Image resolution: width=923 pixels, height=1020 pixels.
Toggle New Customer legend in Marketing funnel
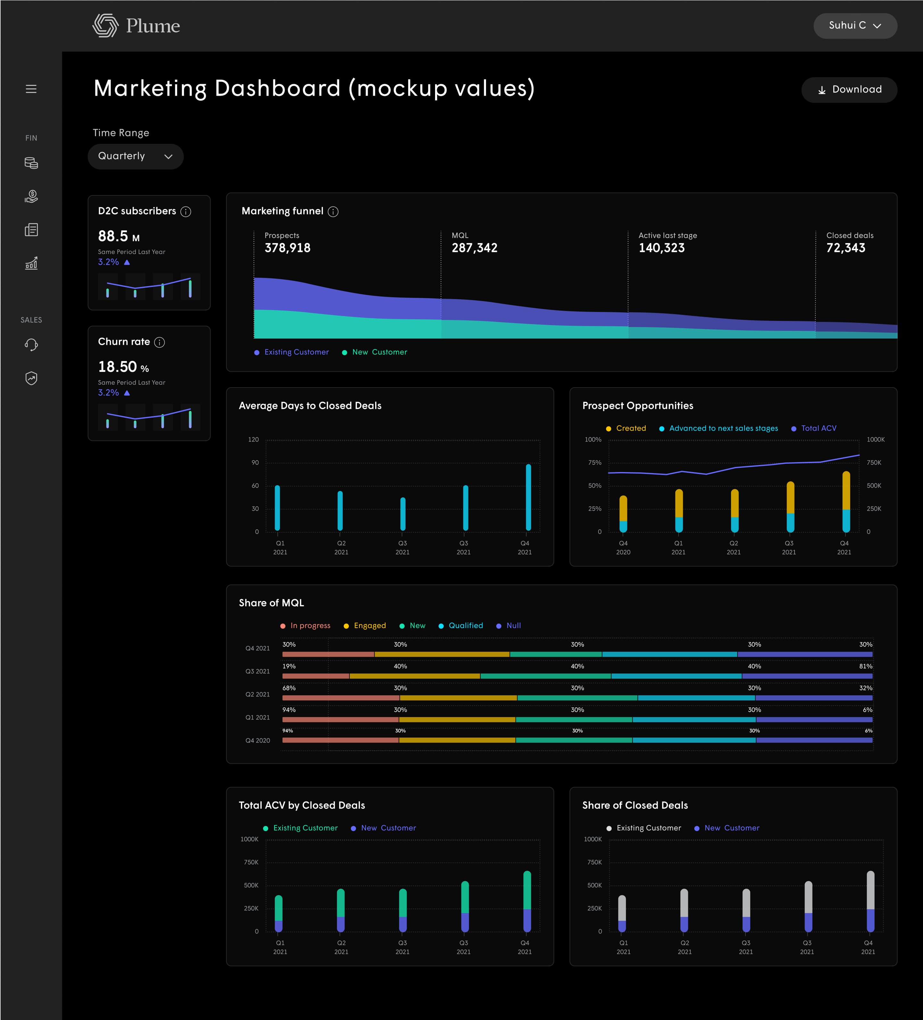tap(375, 352)
